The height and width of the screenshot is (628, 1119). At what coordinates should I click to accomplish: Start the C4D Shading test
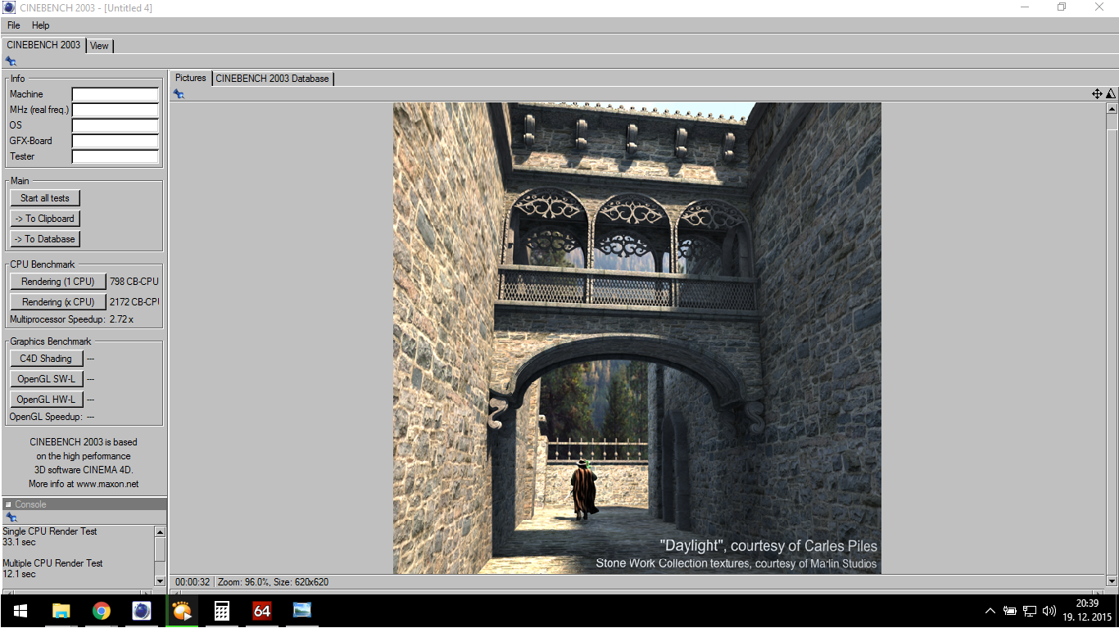(x=46, y=359)
